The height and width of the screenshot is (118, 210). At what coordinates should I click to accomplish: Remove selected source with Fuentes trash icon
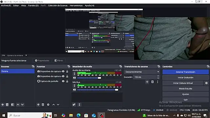click(x=43, y=105)
